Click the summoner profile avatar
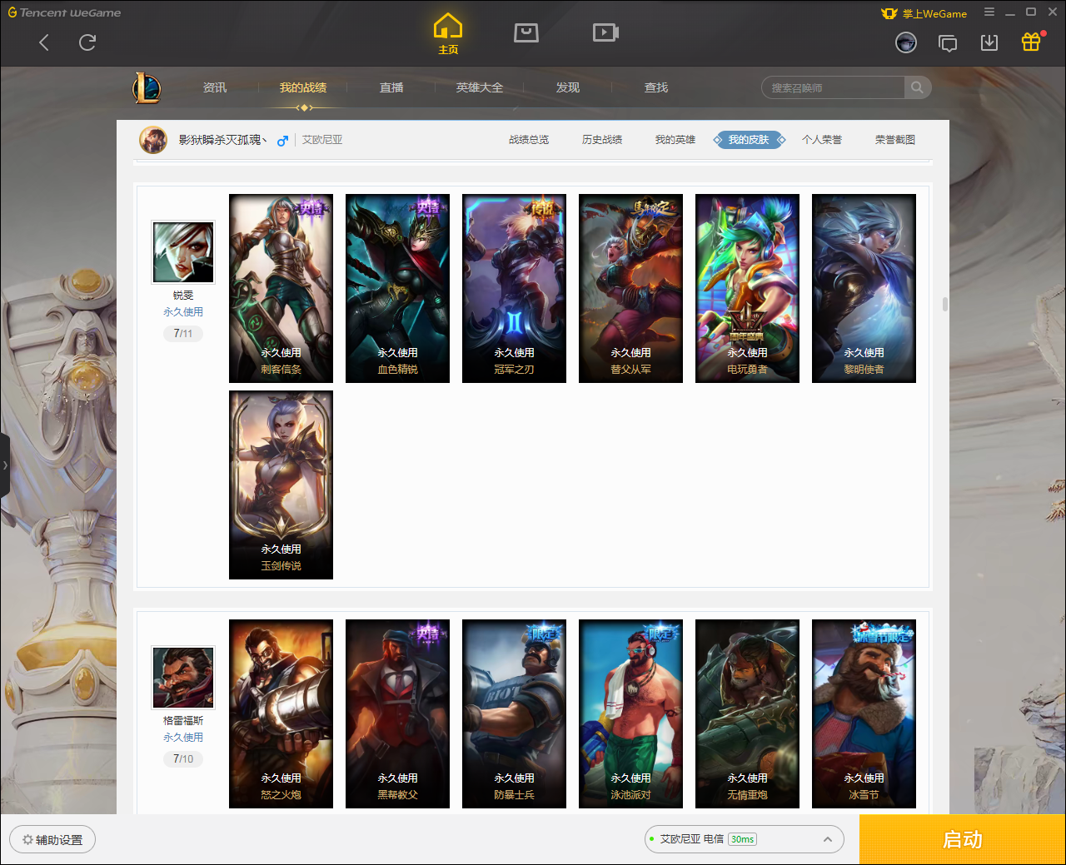Viewport: 1066px width, 865px height. click(153, 140)
